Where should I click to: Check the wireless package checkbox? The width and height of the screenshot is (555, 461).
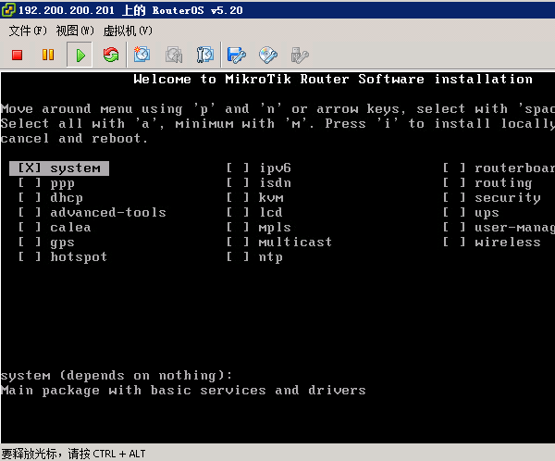tap(454, 242)
